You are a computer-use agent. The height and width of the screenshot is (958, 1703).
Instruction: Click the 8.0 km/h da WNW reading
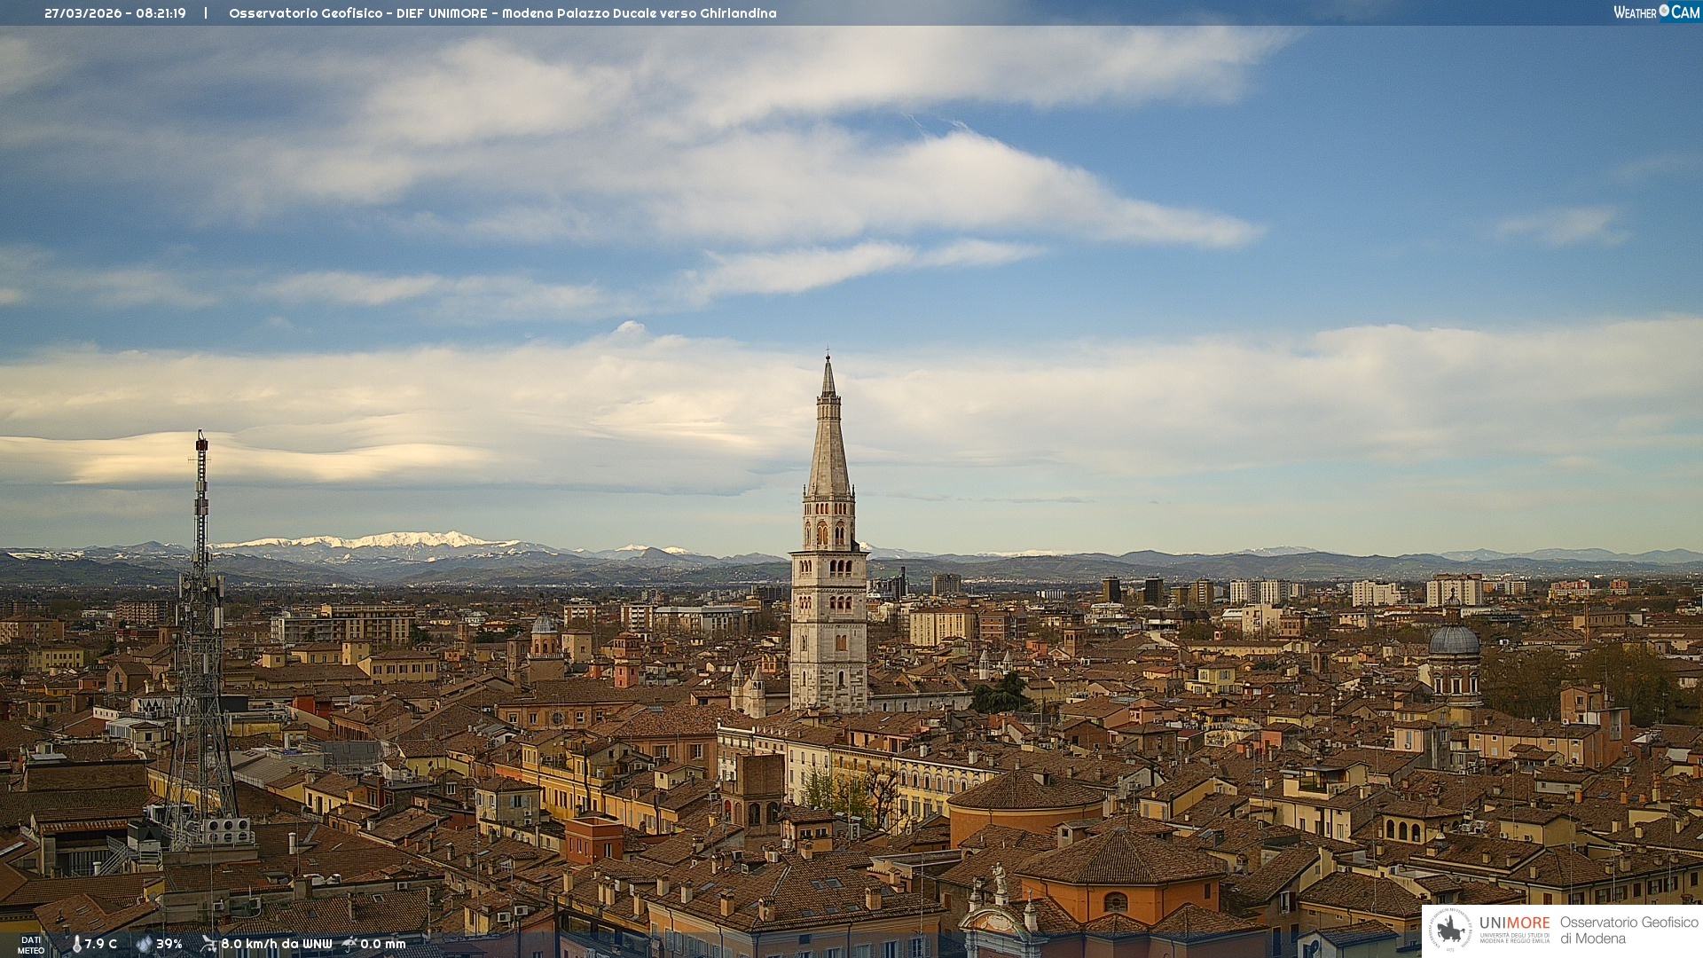click(x=276, y=944)
